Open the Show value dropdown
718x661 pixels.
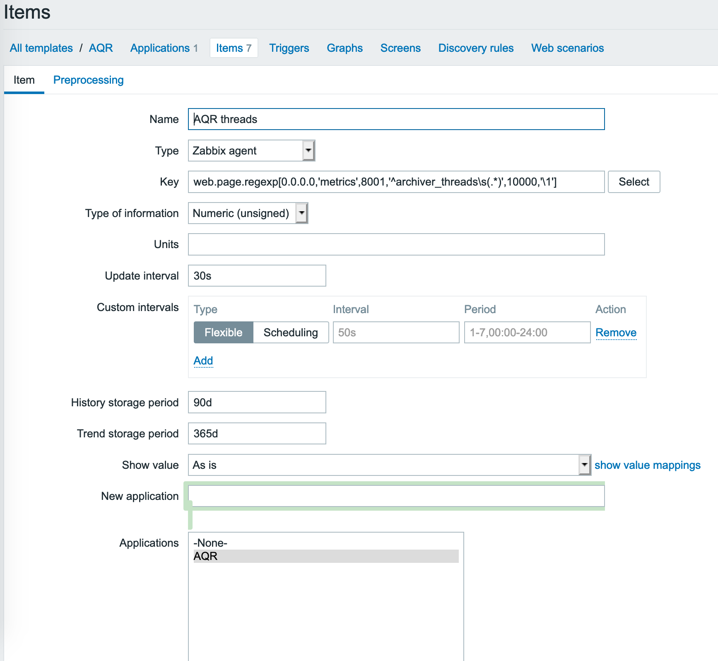[x=389, y=465]
